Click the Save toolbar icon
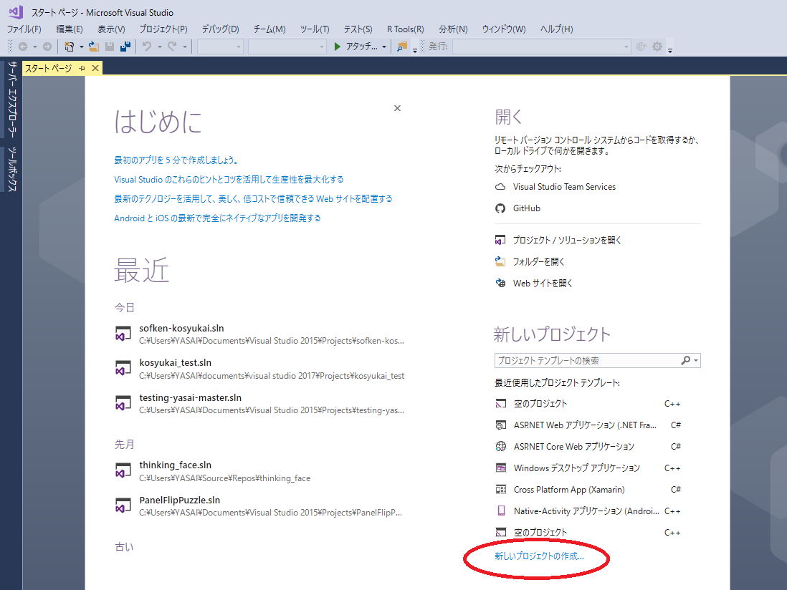 coord(110,47)
